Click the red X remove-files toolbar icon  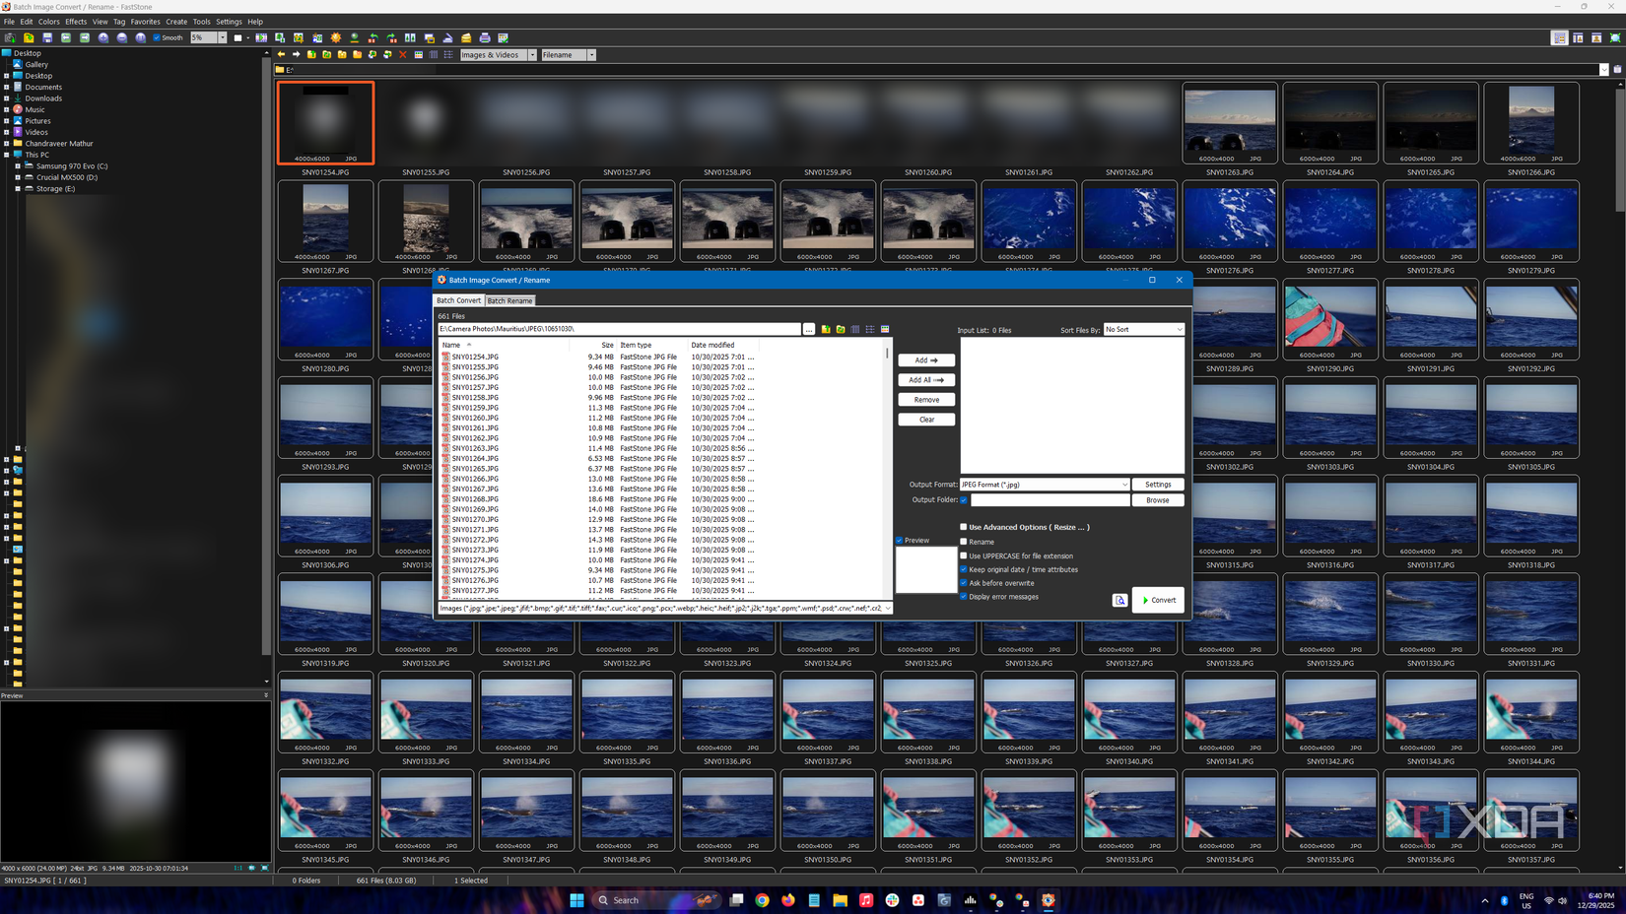(403, 55)
